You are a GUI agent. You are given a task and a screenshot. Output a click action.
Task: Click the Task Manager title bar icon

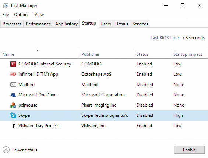(x=6, y=6)
